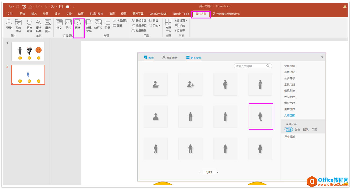Select the 美化大师 ribbon tab
Viewport: 351px width, 189px height.
(201, 14)
